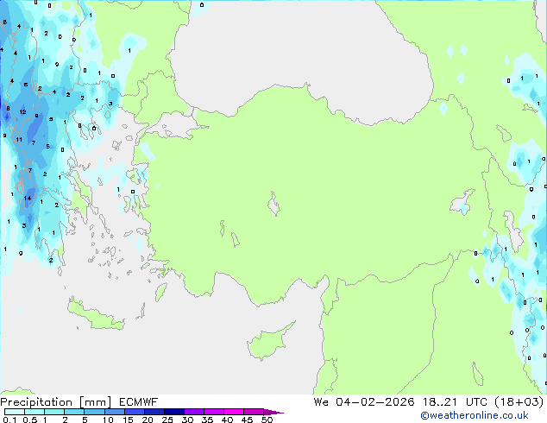Click the '11' precipitation value on map

(x=19, y=139)
